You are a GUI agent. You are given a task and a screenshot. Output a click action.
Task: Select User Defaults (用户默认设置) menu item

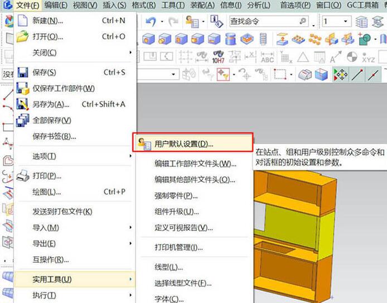point(183,144)
